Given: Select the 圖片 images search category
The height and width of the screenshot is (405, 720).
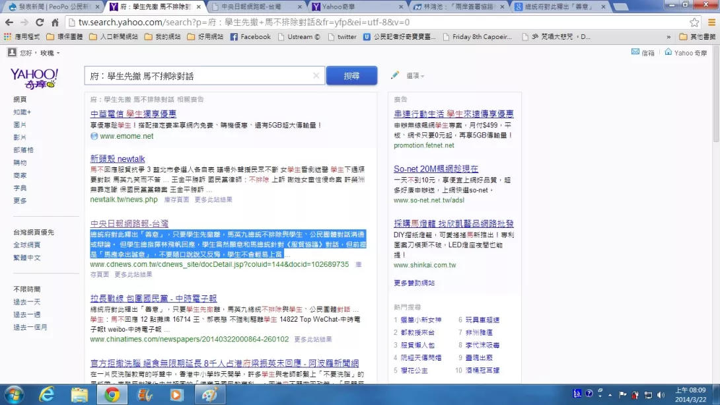Looking at the screenshot, I should [20, 124].
